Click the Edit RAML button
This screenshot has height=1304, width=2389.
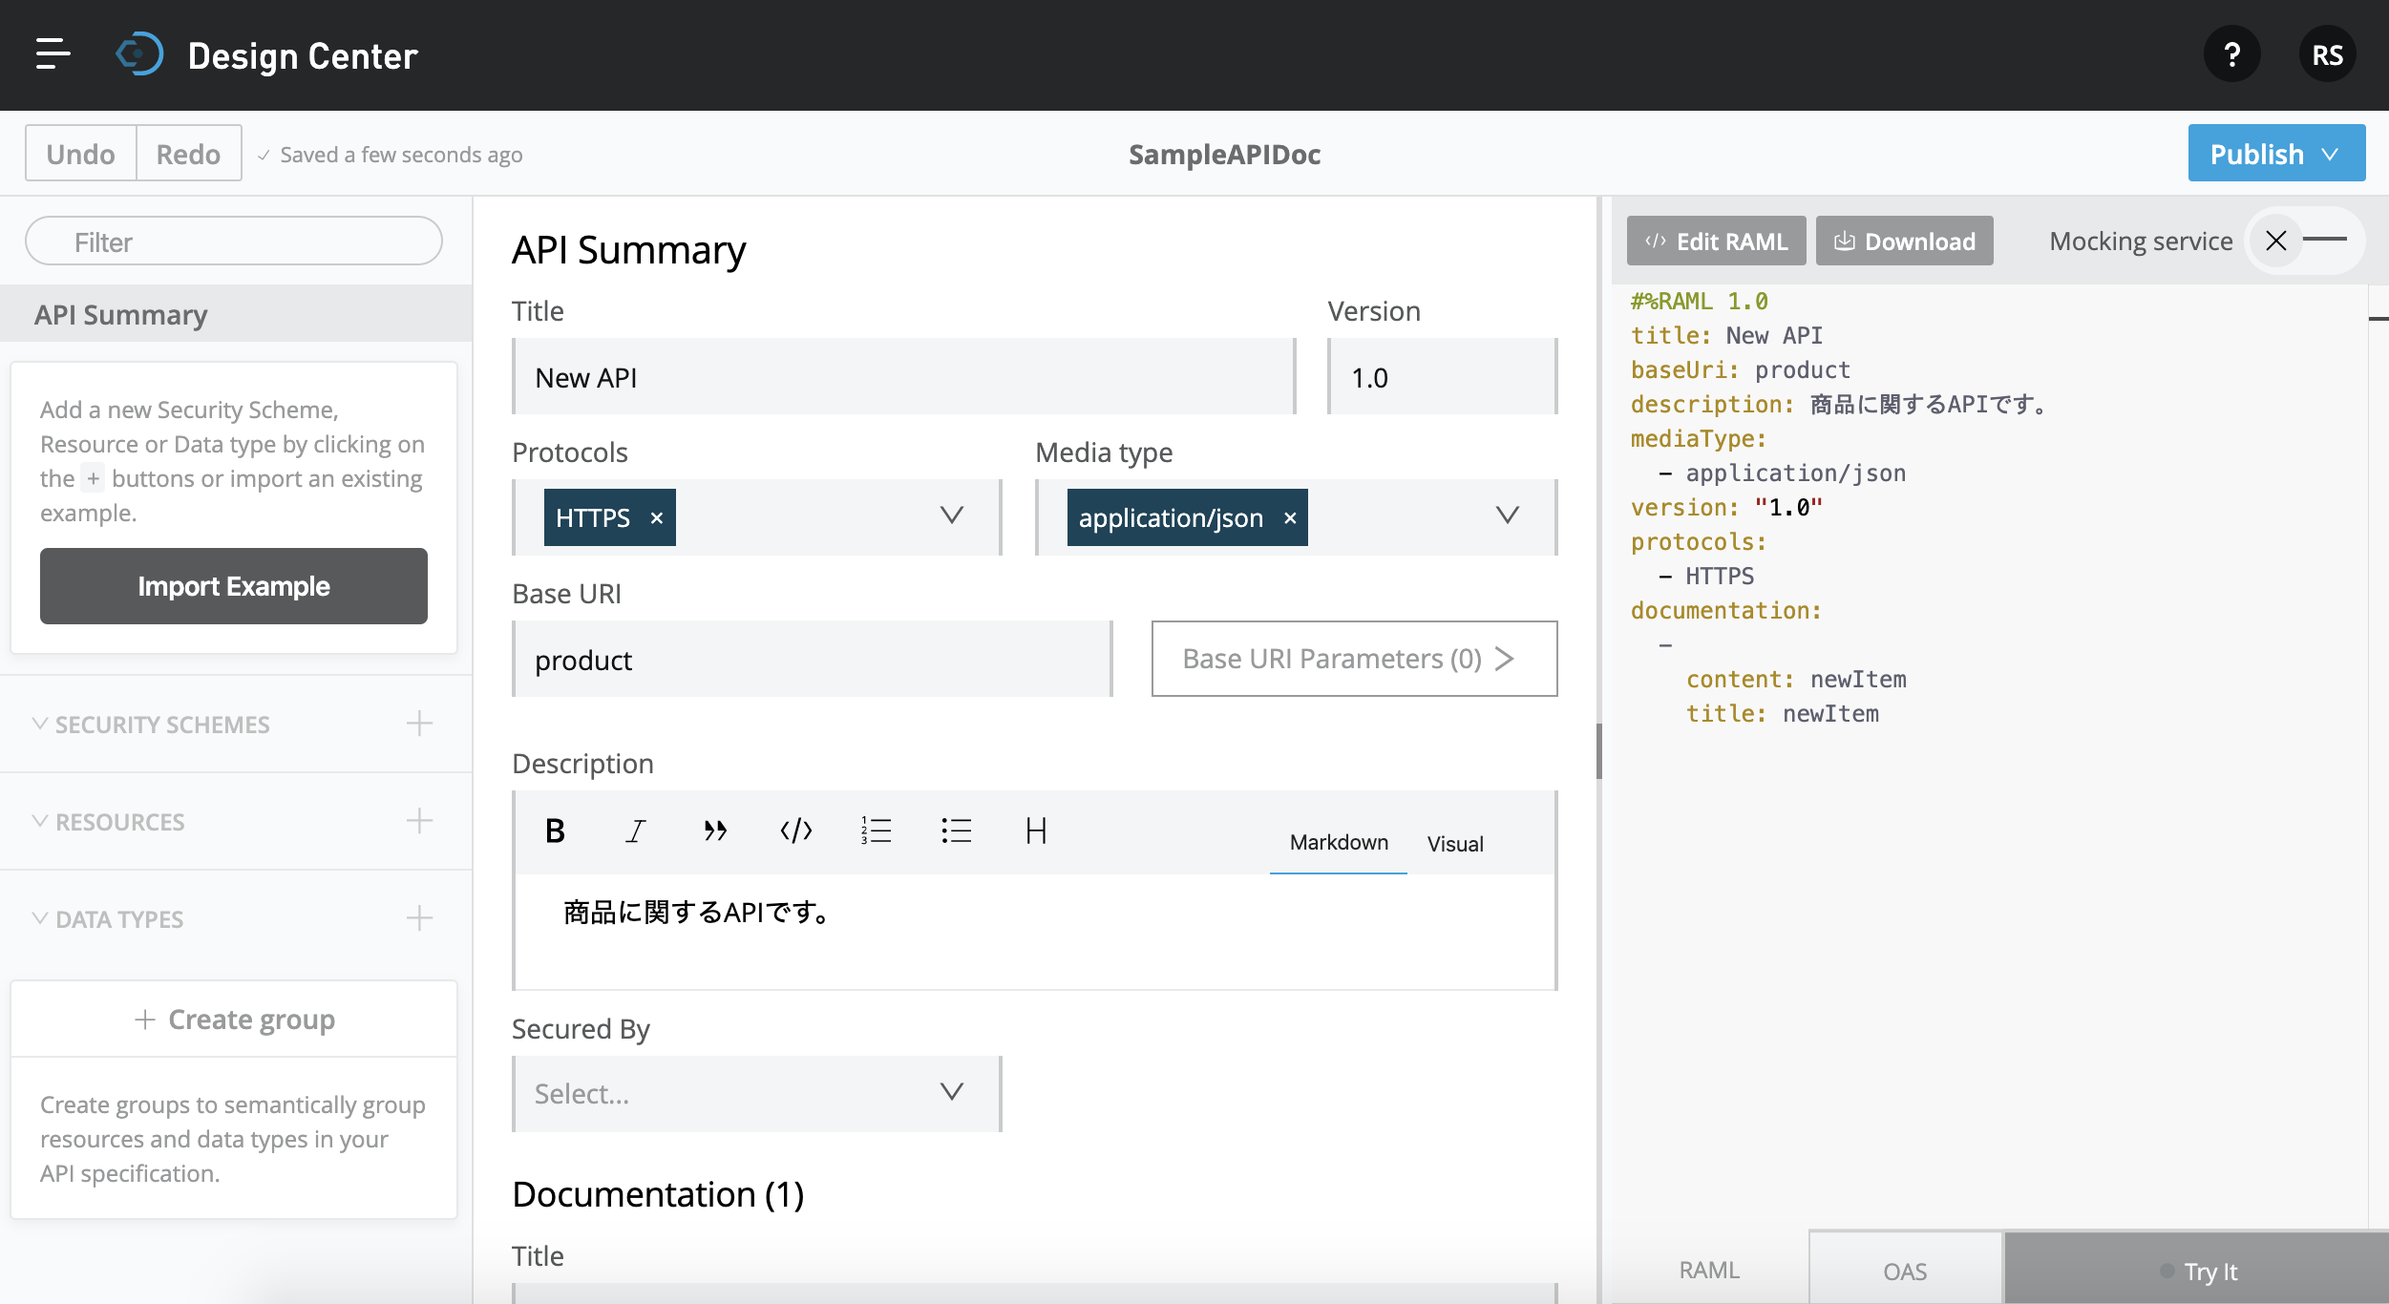1716,241
